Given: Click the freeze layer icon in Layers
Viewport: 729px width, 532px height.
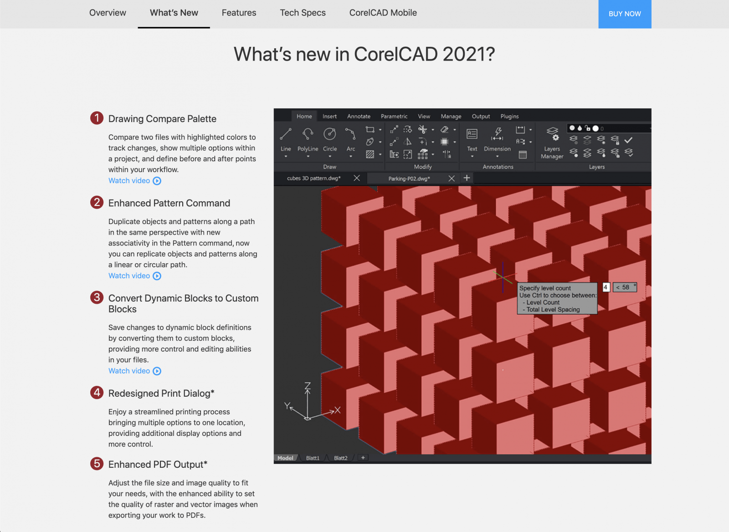Looking at the screenshot, I should click(601, 139).
